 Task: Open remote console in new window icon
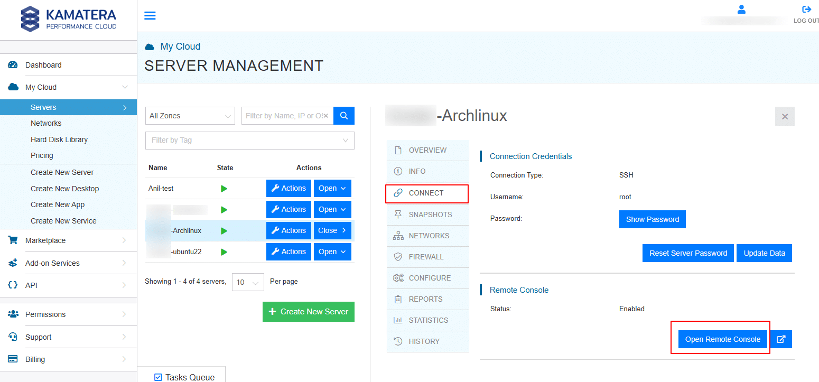[x=781, y=339]
